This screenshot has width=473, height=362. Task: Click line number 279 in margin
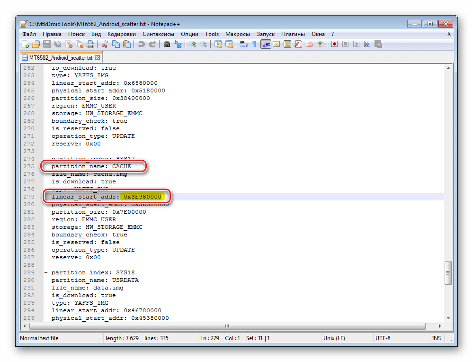tap(29, 197)
